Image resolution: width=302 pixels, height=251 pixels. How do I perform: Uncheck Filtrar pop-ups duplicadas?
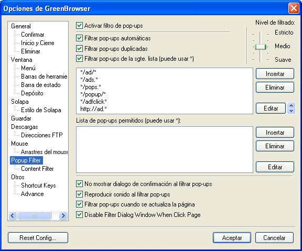point(79,49)
